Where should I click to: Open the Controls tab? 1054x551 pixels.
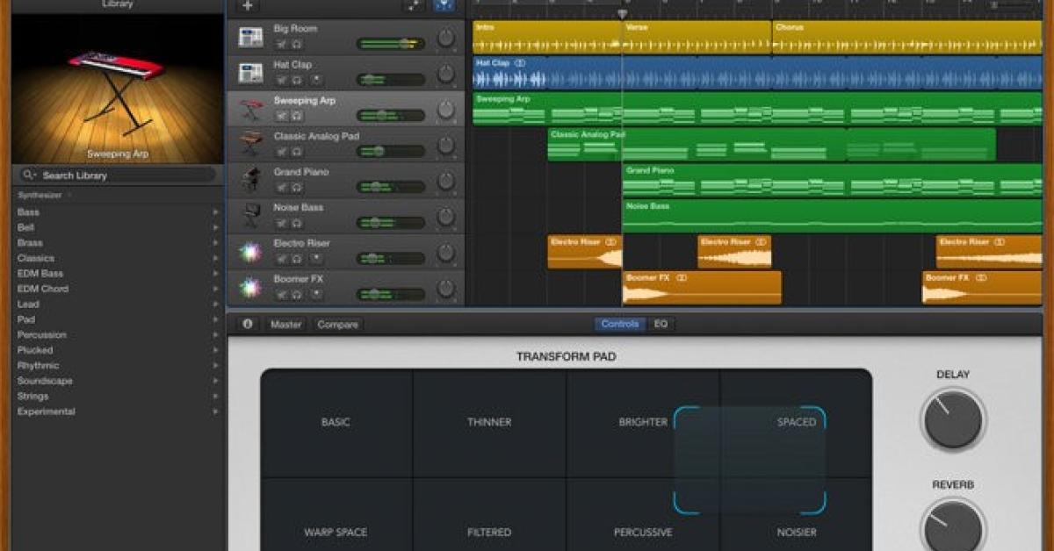[619, 324]
